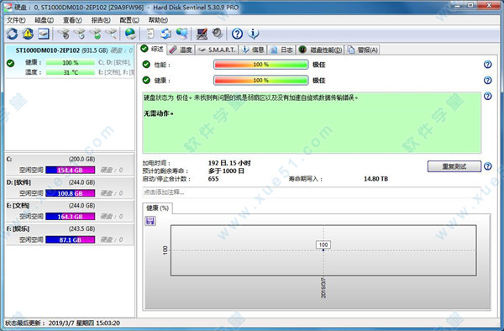This screenshot has width=504, height=331.
Task: Click green check icon beside 性能 label
Action: pos(146,65)
